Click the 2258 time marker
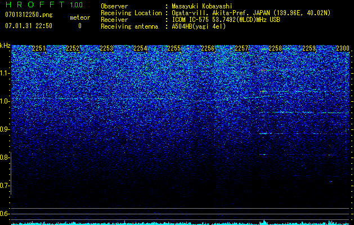 275,48
